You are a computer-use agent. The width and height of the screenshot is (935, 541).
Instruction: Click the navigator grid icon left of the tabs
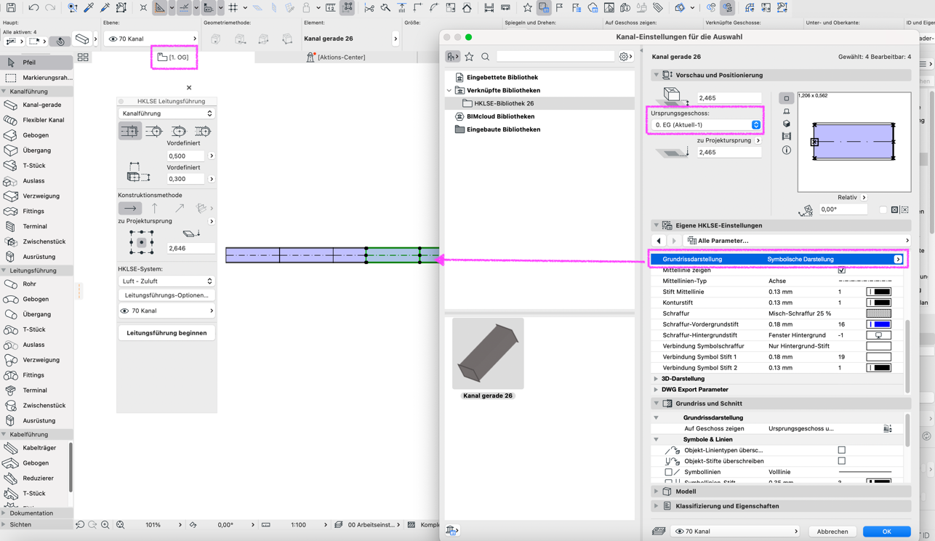tap(83, 57)
